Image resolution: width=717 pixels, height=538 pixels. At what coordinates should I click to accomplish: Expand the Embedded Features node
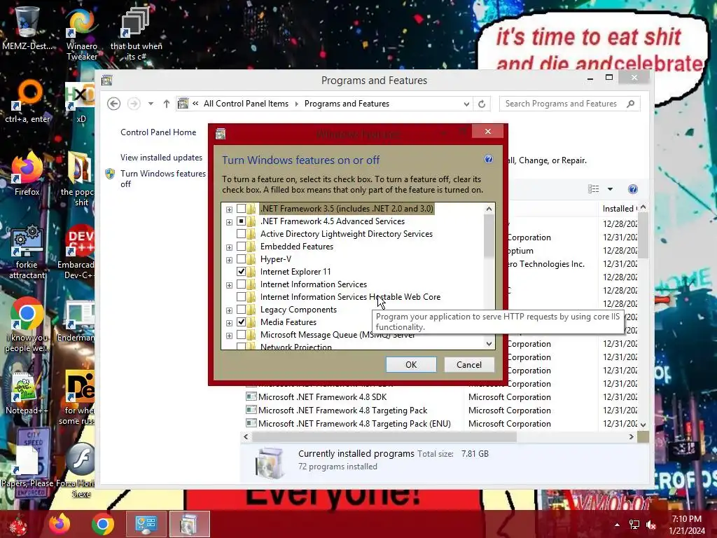(x=229, y=247)
